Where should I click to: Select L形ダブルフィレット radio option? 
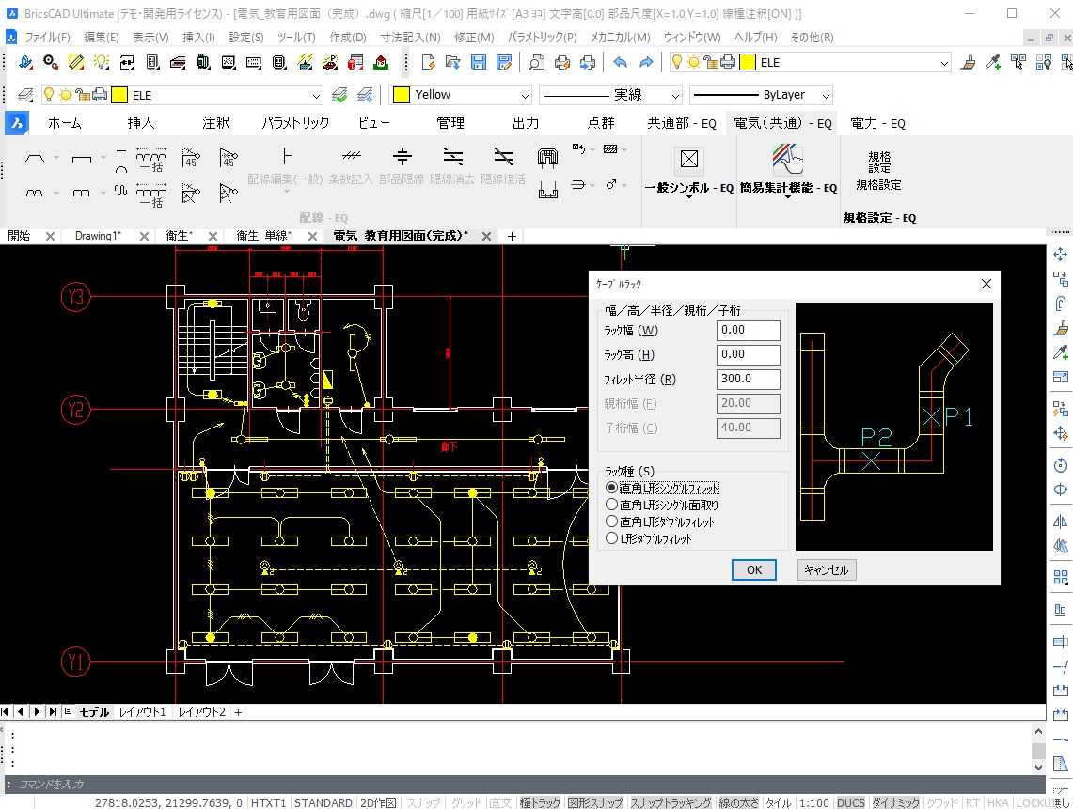point(612,538)
